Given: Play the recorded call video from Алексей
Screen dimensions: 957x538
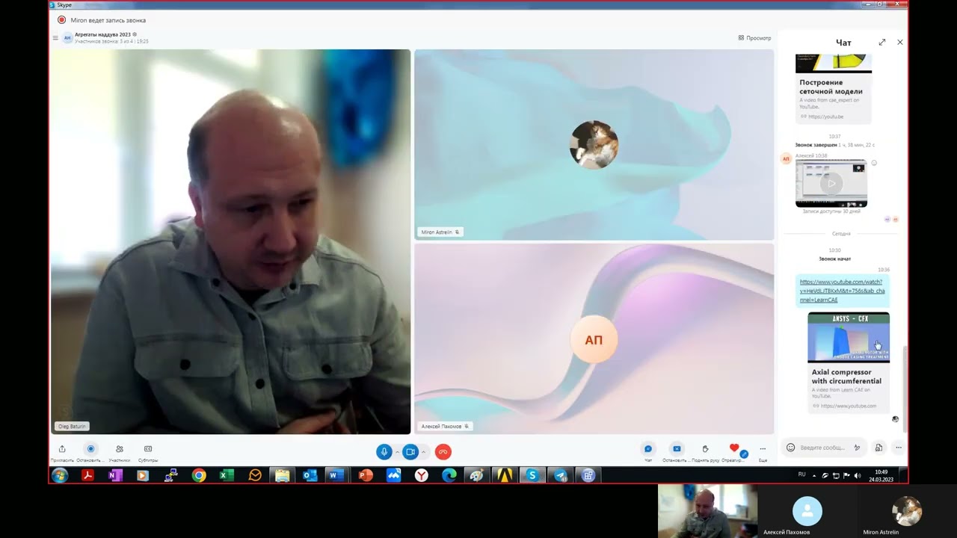Looking at the screenshot, I should (x=831, y=183).
